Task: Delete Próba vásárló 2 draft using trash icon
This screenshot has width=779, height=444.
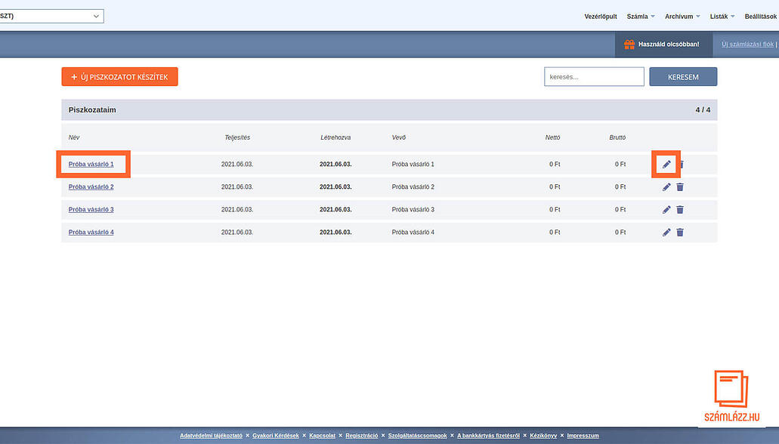Action: tap(680, 187)
